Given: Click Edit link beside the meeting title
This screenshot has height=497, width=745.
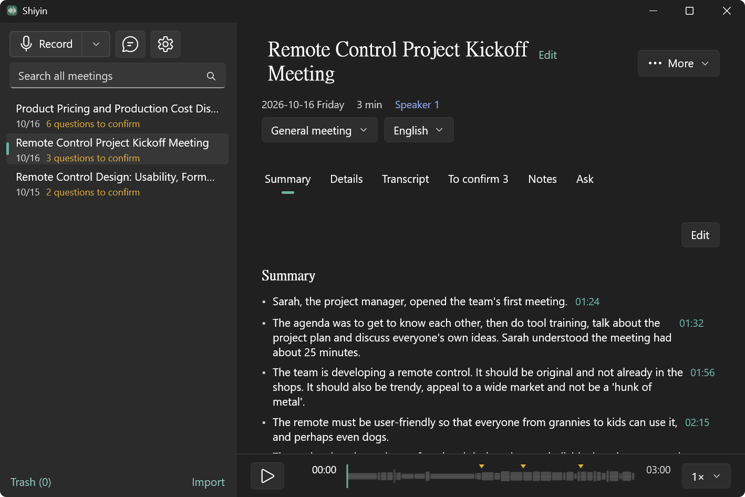Looking at the screenshot, I should pos(547,55).
